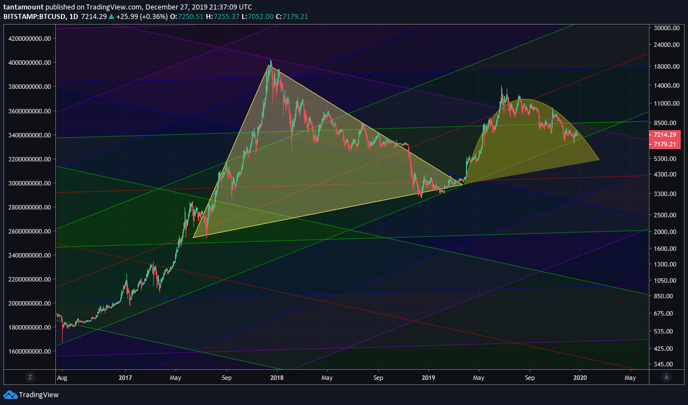Click the 2600000000.00 left axis label
Screen dimensions: 688x405
[x=31, y=231]
